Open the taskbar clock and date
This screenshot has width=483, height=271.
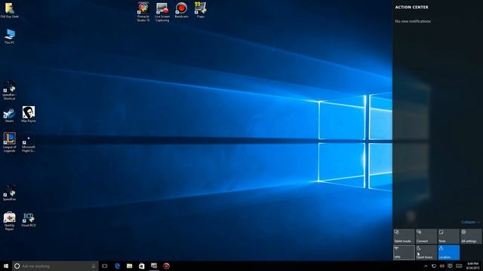[473, 266]
